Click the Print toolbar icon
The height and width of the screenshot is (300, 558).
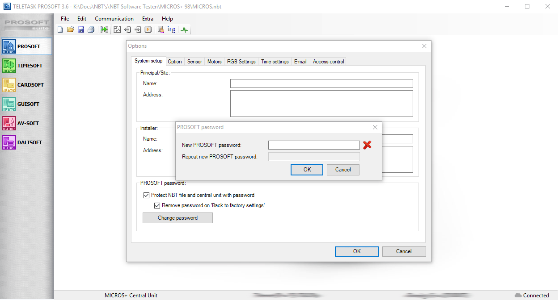click(91, 30)
